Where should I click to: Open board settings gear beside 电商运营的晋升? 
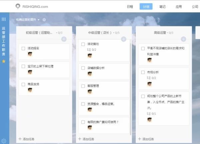[44, 20]
